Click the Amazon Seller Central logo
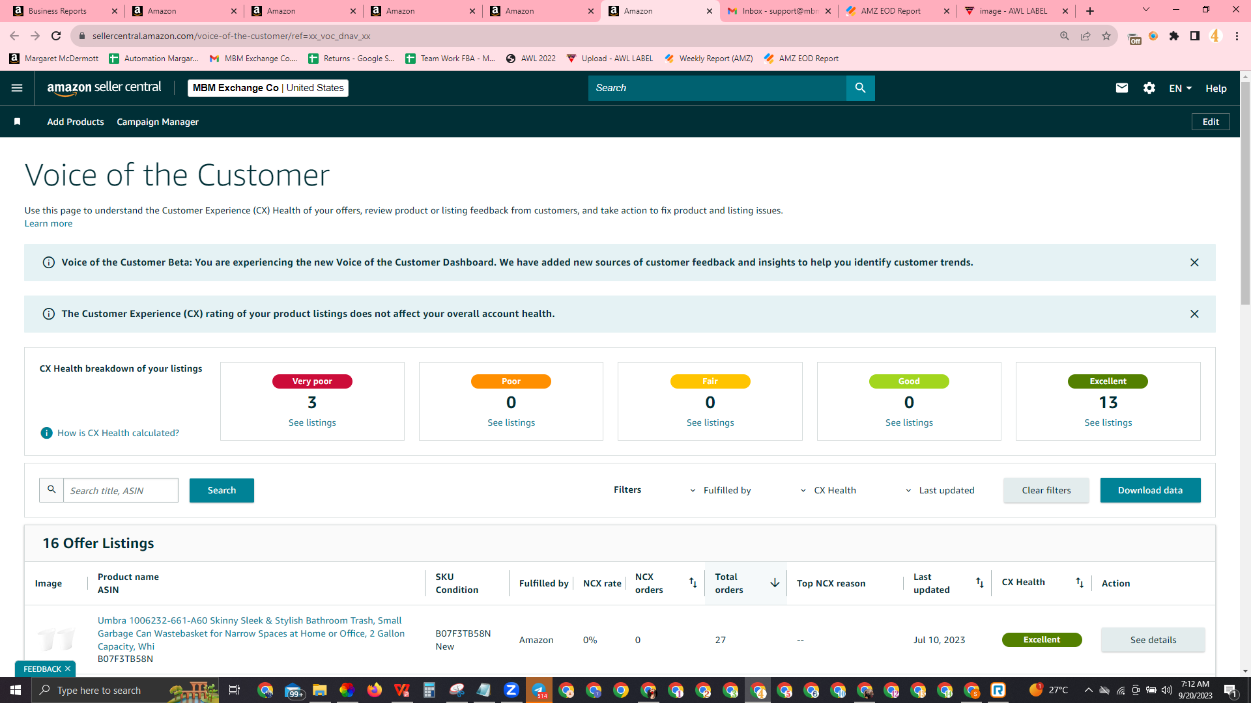 [x=104, y=88]
